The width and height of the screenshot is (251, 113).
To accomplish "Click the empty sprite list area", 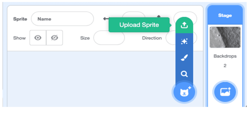I will click(90, 79).
